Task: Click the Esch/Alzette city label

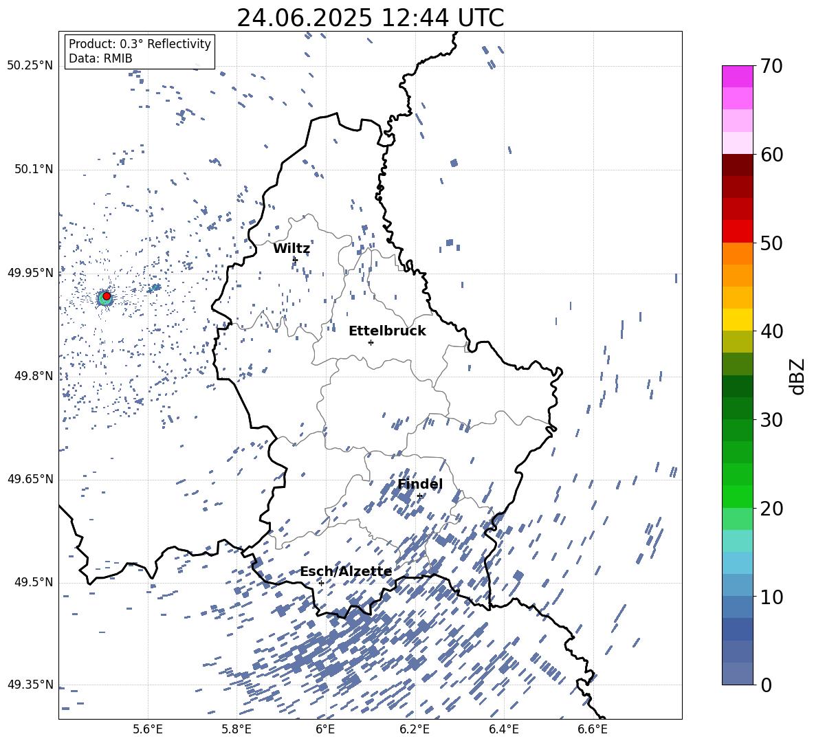Action: tap(346, 571)
